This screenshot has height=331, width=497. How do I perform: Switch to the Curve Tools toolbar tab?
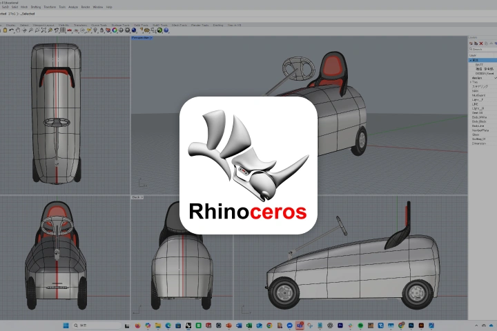point(99,25)
